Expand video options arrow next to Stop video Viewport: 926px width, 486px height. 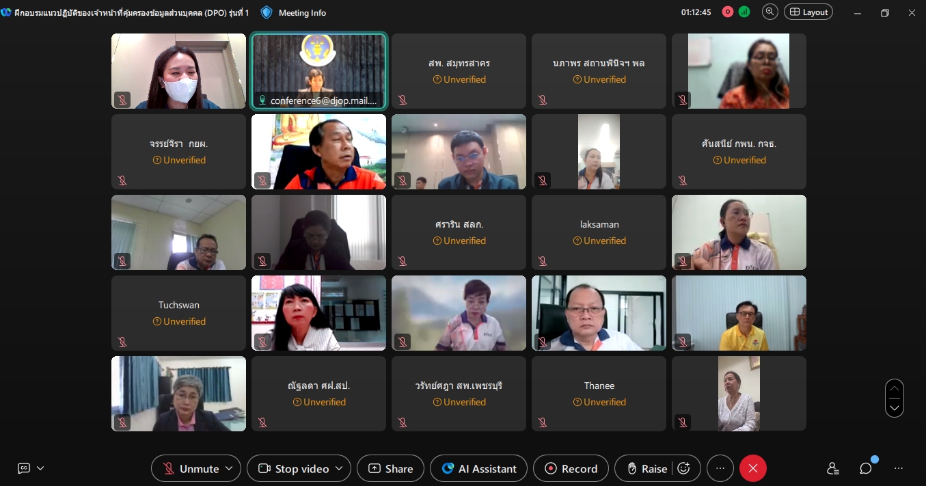click(x=339, y=468)
